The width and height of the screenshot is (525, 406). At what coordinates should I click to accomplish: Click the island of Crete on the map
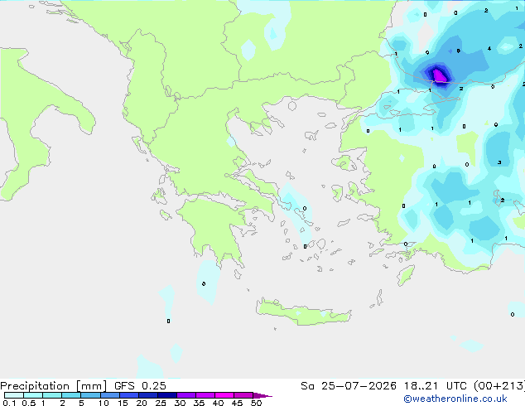[x=303, y=312]
